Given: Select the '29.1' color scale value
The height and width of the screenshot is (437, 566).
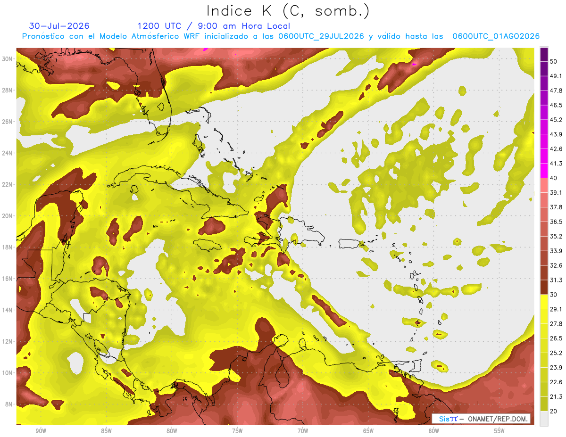Looking at the screenshot, I should (x=556, y=309).
